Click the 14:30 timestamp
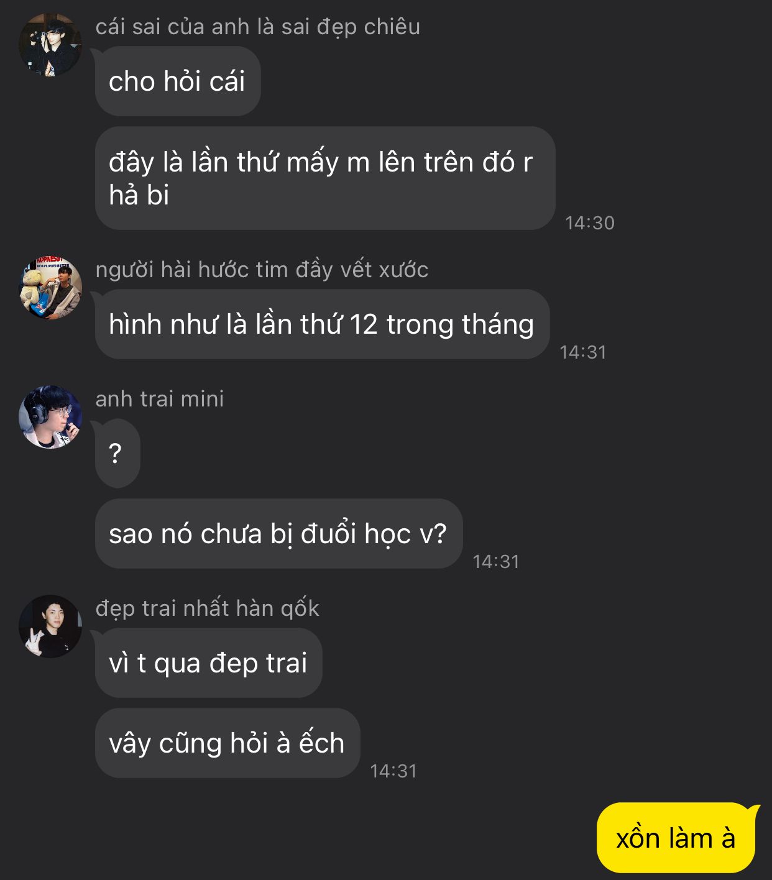 (x=590, y=223)
